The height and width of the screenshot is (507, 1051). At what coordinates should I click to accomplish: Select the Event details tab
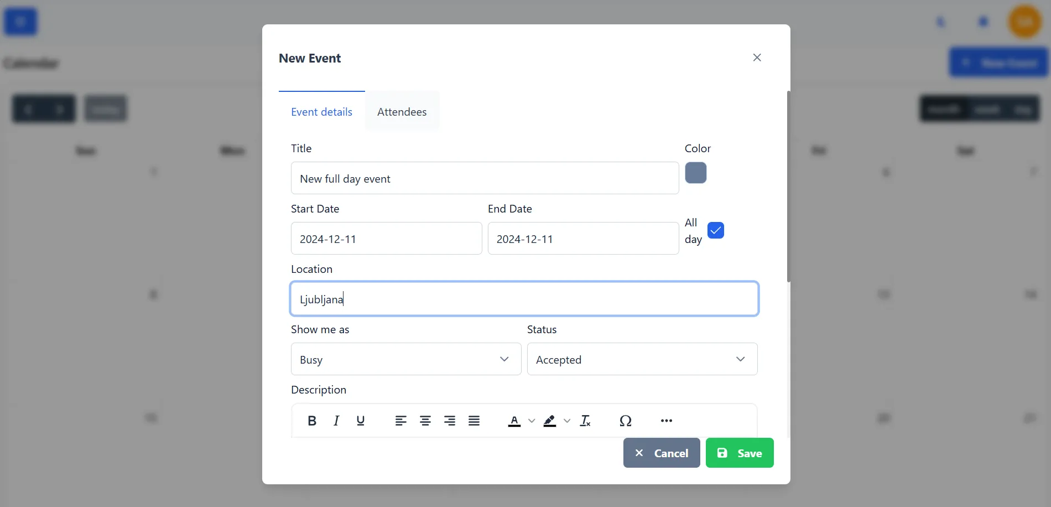pos(321,111)
